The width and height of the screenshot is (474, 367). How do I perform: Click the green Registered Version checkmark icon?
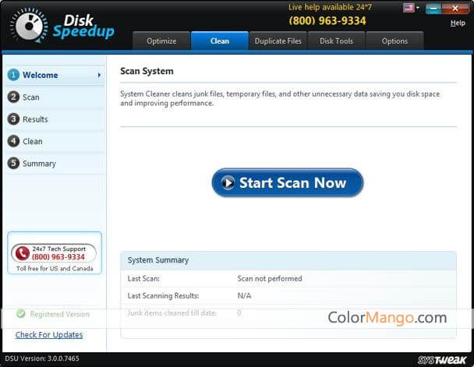(20, 314)
